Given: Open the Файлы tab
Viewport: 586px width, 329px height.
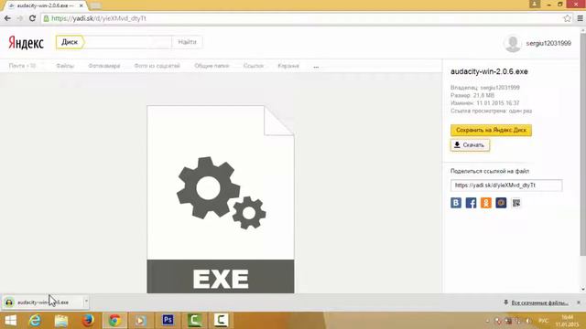Looking at the screenshot, I should (x=65, y=66).
